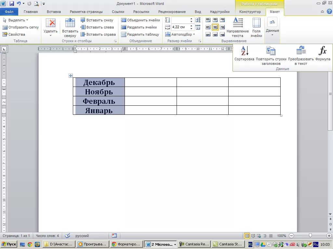This screenshot has width=333, height=249.
Task: Click the zoom in plus button
Action: point(329,236)
